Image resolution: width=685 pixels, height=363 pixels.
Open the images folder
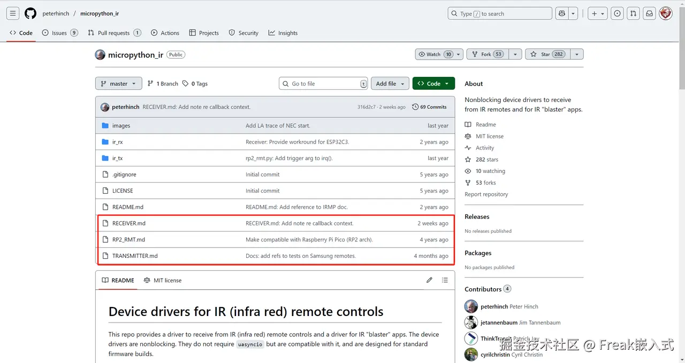tap(121, 125)
